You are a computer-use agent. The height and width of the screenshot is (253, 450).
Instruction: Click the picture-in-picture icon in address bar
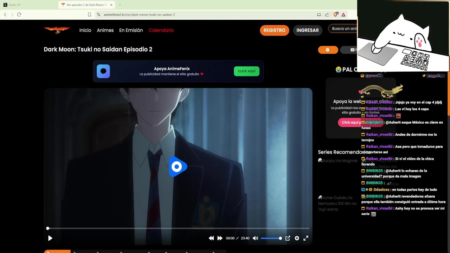click(x=319, y=14)
